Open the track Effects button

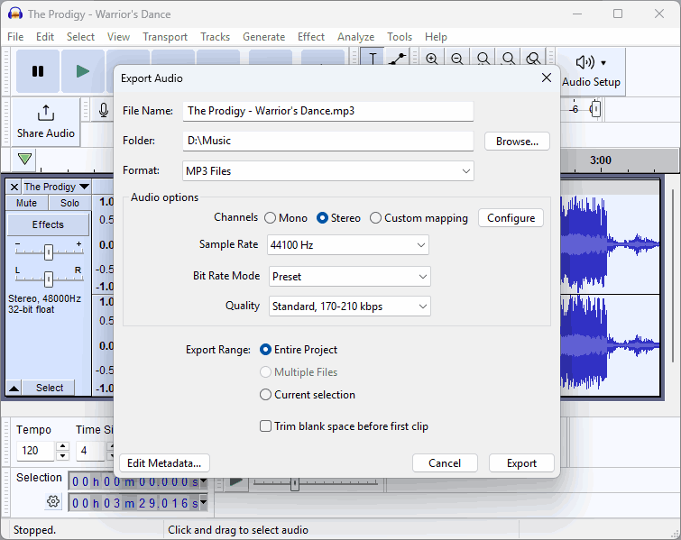click(48, 224)
